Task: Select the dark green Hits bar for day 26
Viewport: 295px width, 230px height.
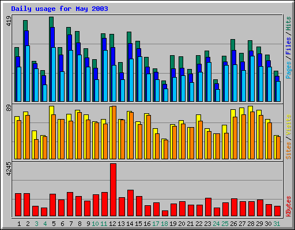Action: [233, 45]
